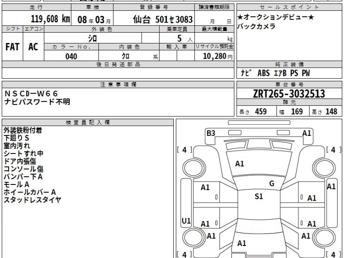
Task: Click the 車検 header cell
Action: pyautogui.click(x=92, y=7)
